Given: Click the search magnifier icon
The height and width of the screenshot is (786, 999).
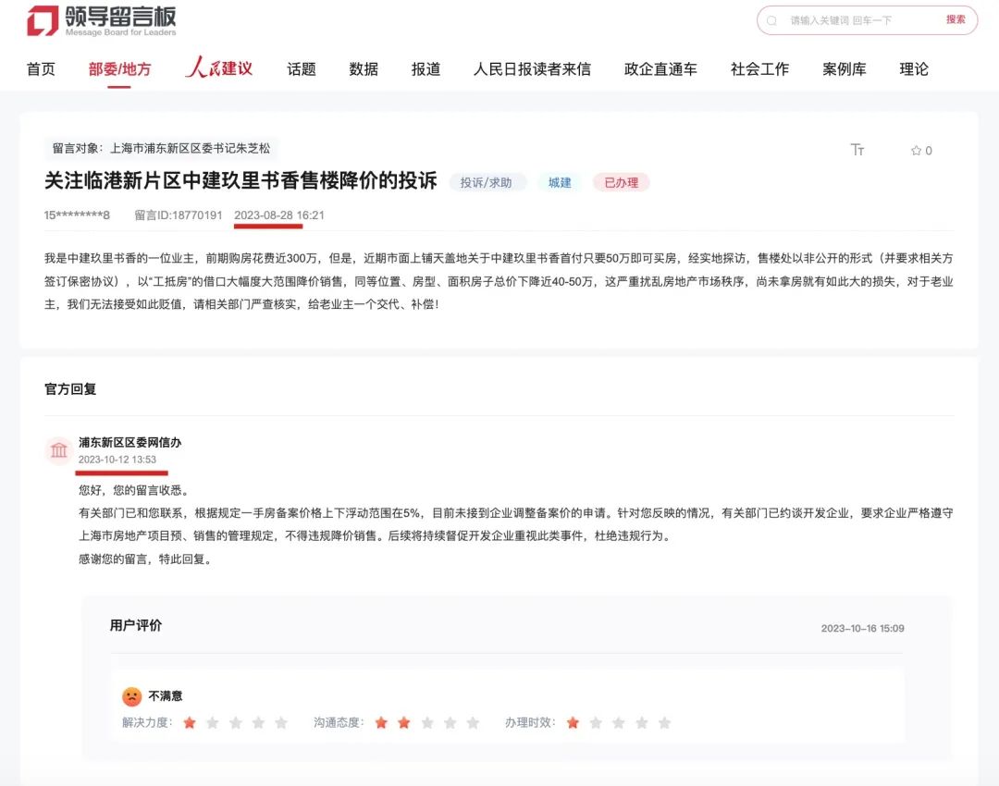Looking at the screenshot, I should click(771, 21).
